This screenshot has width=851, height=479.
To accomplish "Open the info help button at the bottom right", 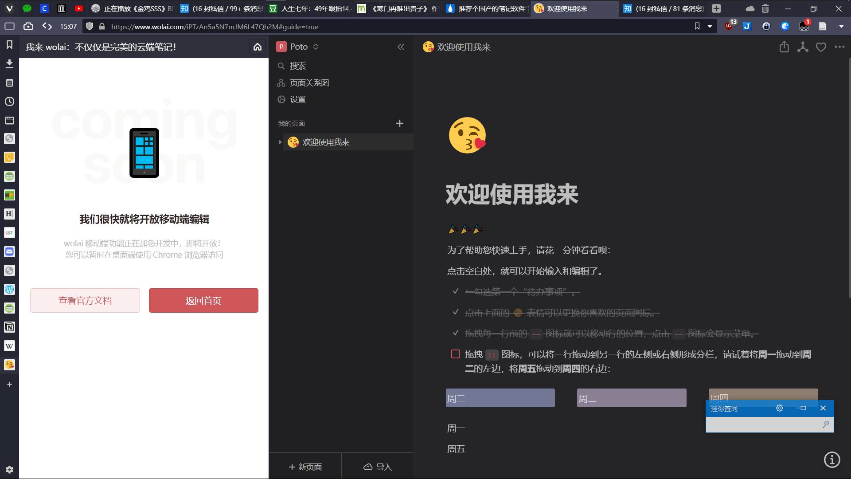I will 832,459.
